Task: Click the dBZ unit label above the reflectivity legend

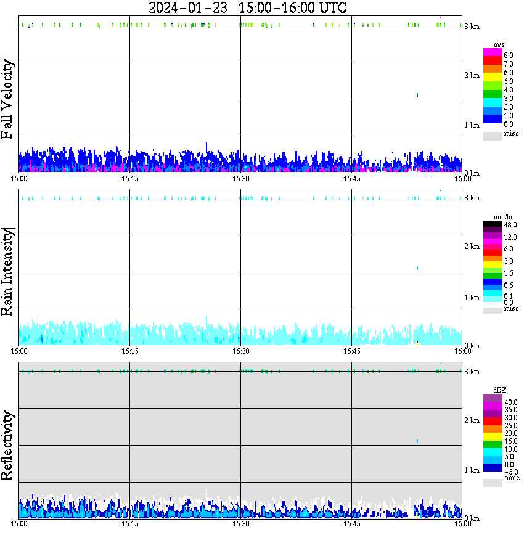Action: pos(500,390)
